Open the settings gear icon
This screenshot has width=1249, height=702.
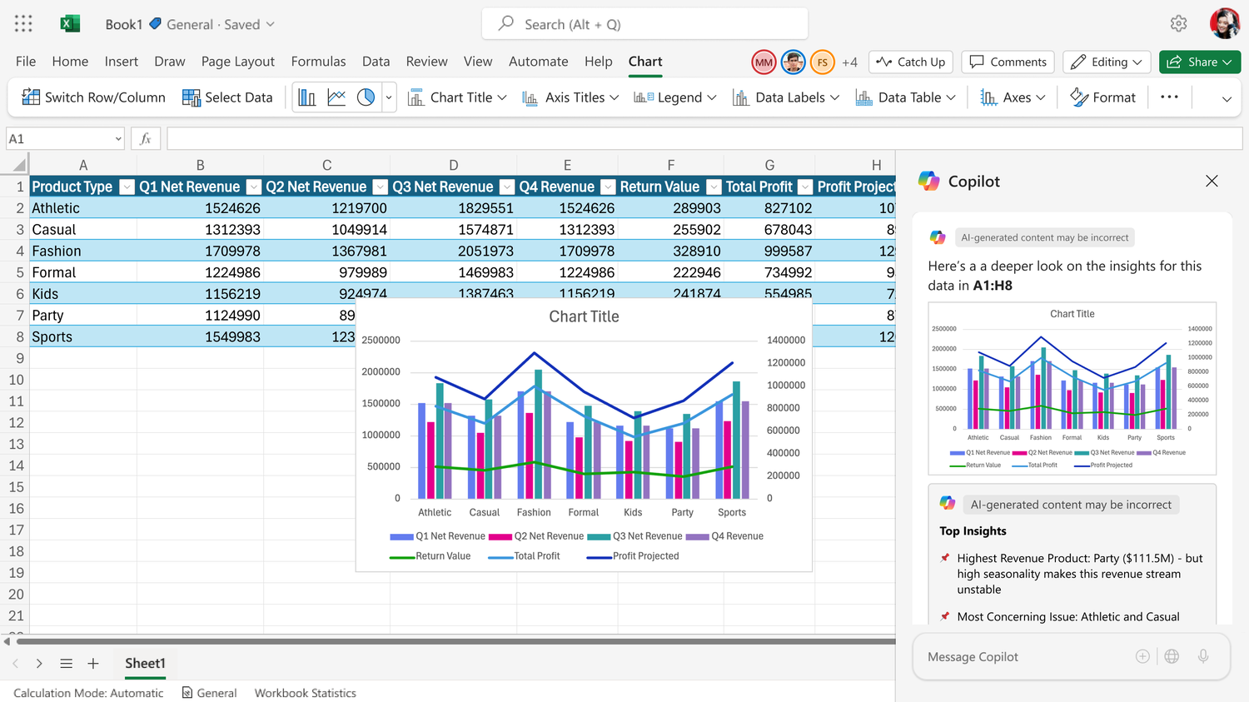click(1178, 24)
